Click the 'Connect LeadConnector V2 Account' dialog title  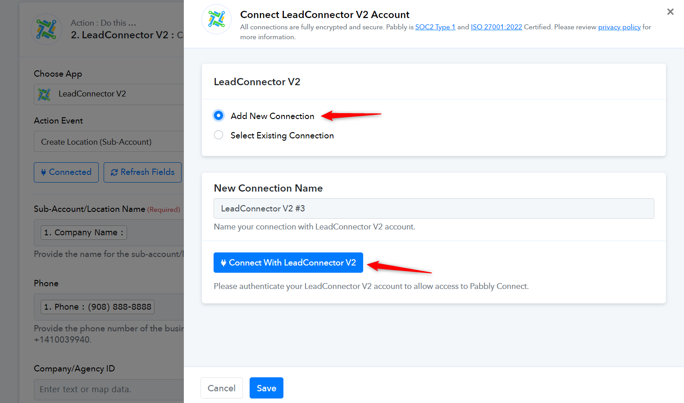[325, 14]
